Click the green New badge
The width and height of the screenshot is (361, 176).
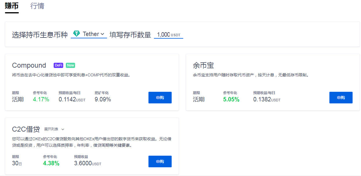(70, 65)
